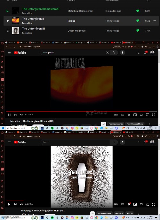Switch Unforgiven II player to theater mode
The height and width of the screenshot is (220, 160).
(141, 115)
